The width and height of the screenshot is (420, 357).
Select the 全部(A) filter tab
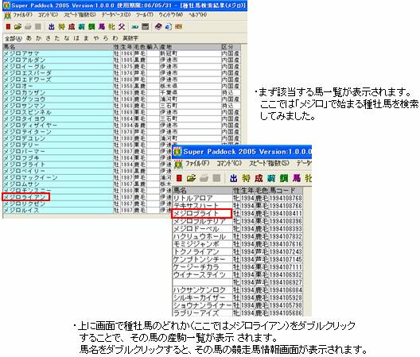click(x=14, y=38)
